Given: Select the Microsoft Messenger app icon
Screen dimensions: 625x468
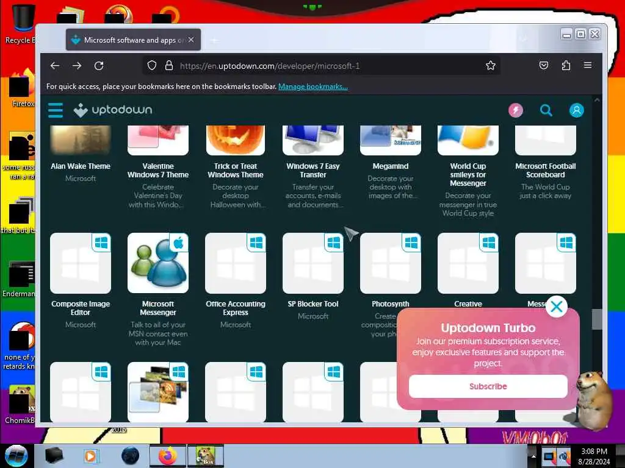Looking at the screenshot, I should click(x=158, y=263).
